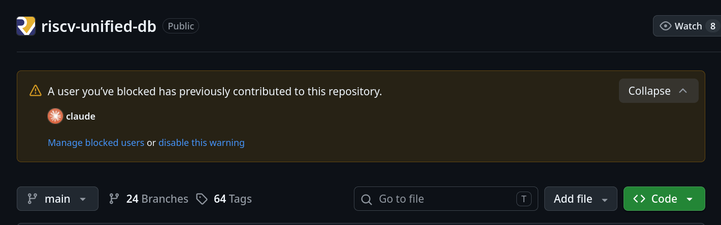
Task: Click the angle brackets icon on Code button
Action: [639, 199]
